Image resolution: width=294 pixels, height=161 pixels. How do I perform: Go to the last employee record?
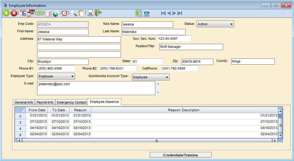click(x=180, y=13)
